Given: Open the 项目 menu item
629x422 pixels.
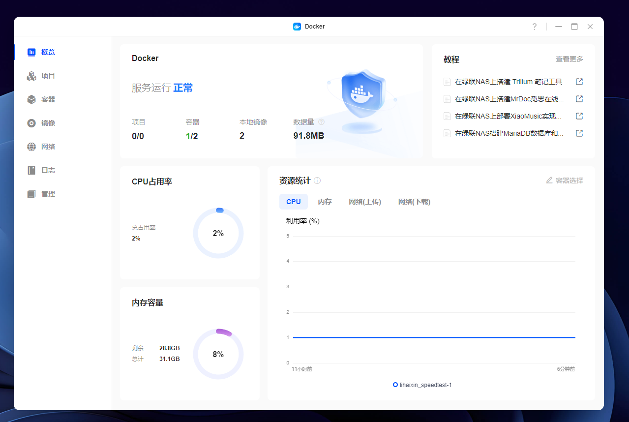Looking at the screenshot, I should coord(63,76).
